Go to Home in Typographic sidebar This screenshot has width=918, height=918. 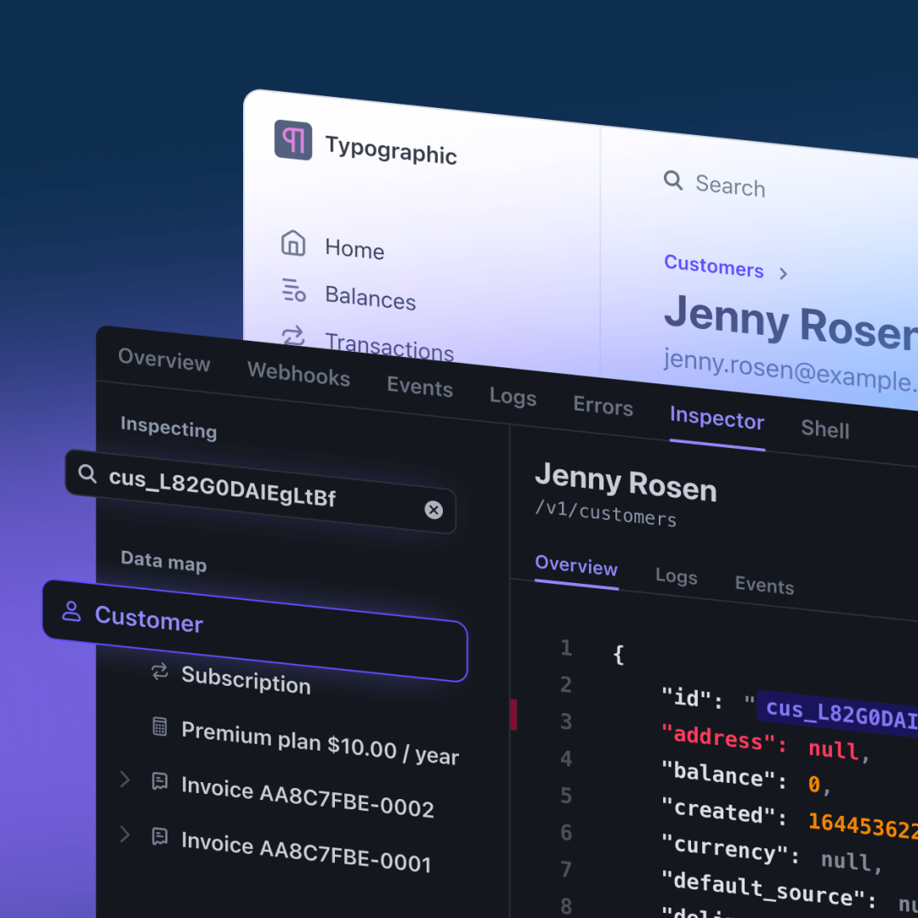coord(354,249)
